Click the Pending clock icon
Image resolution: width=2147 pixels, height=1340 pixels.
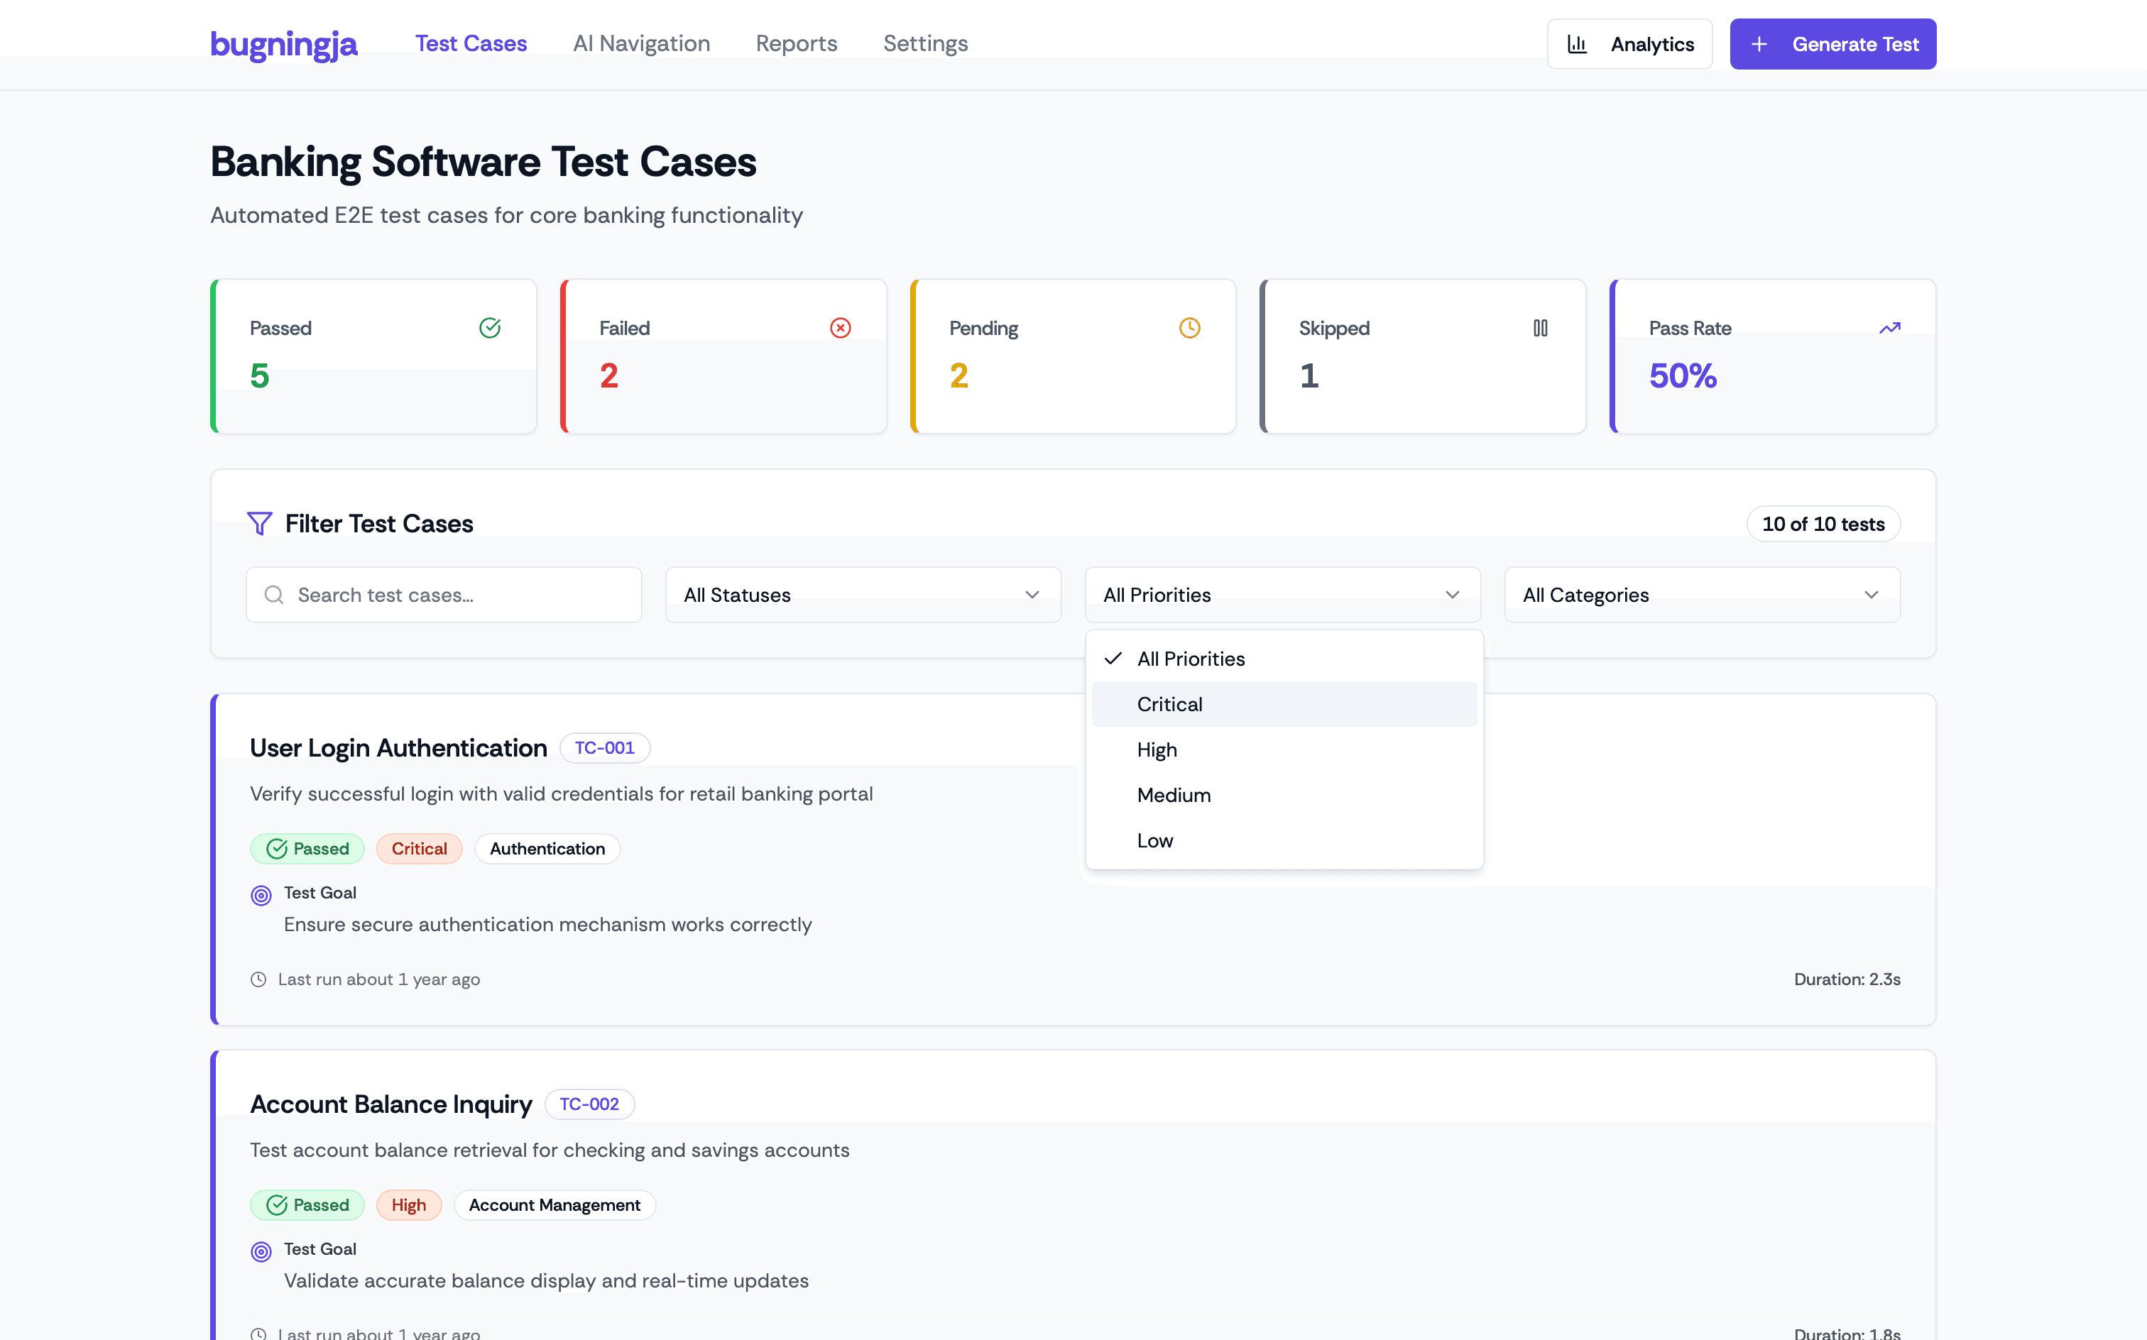coord(1189,328)
